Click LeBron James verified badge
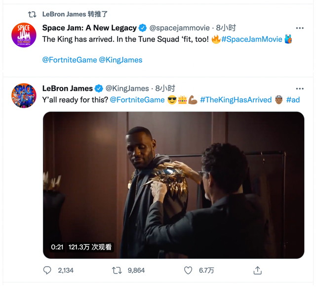The height and width of the screenshot is (287, 316). pos(99,88)
